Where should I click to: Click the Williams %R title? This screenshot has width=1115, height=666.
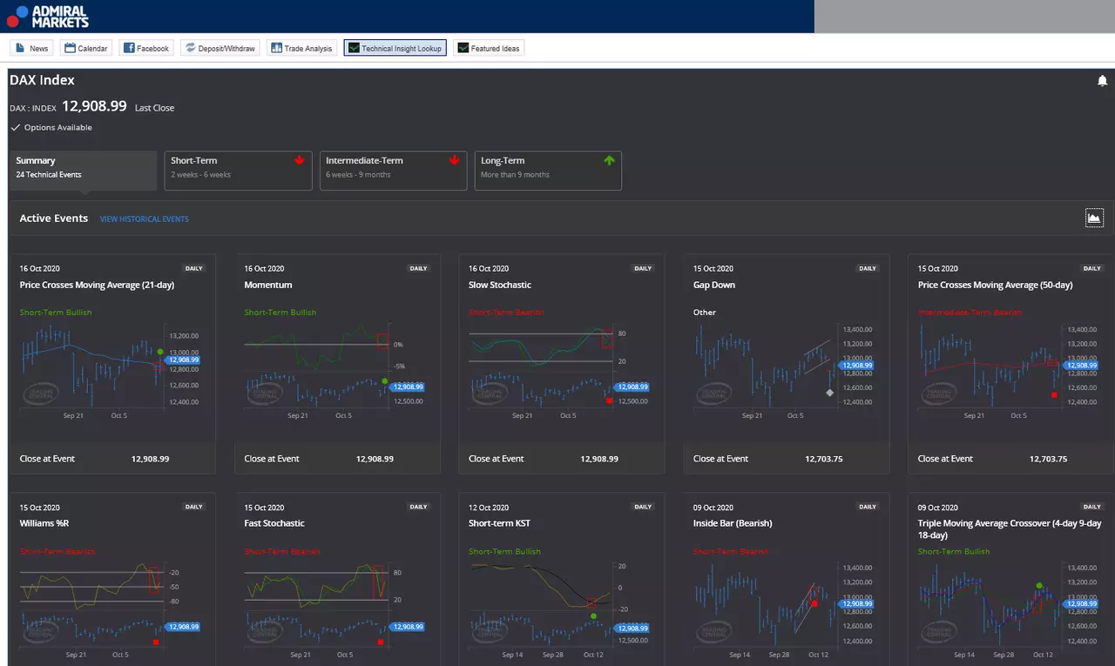point(44,523)
